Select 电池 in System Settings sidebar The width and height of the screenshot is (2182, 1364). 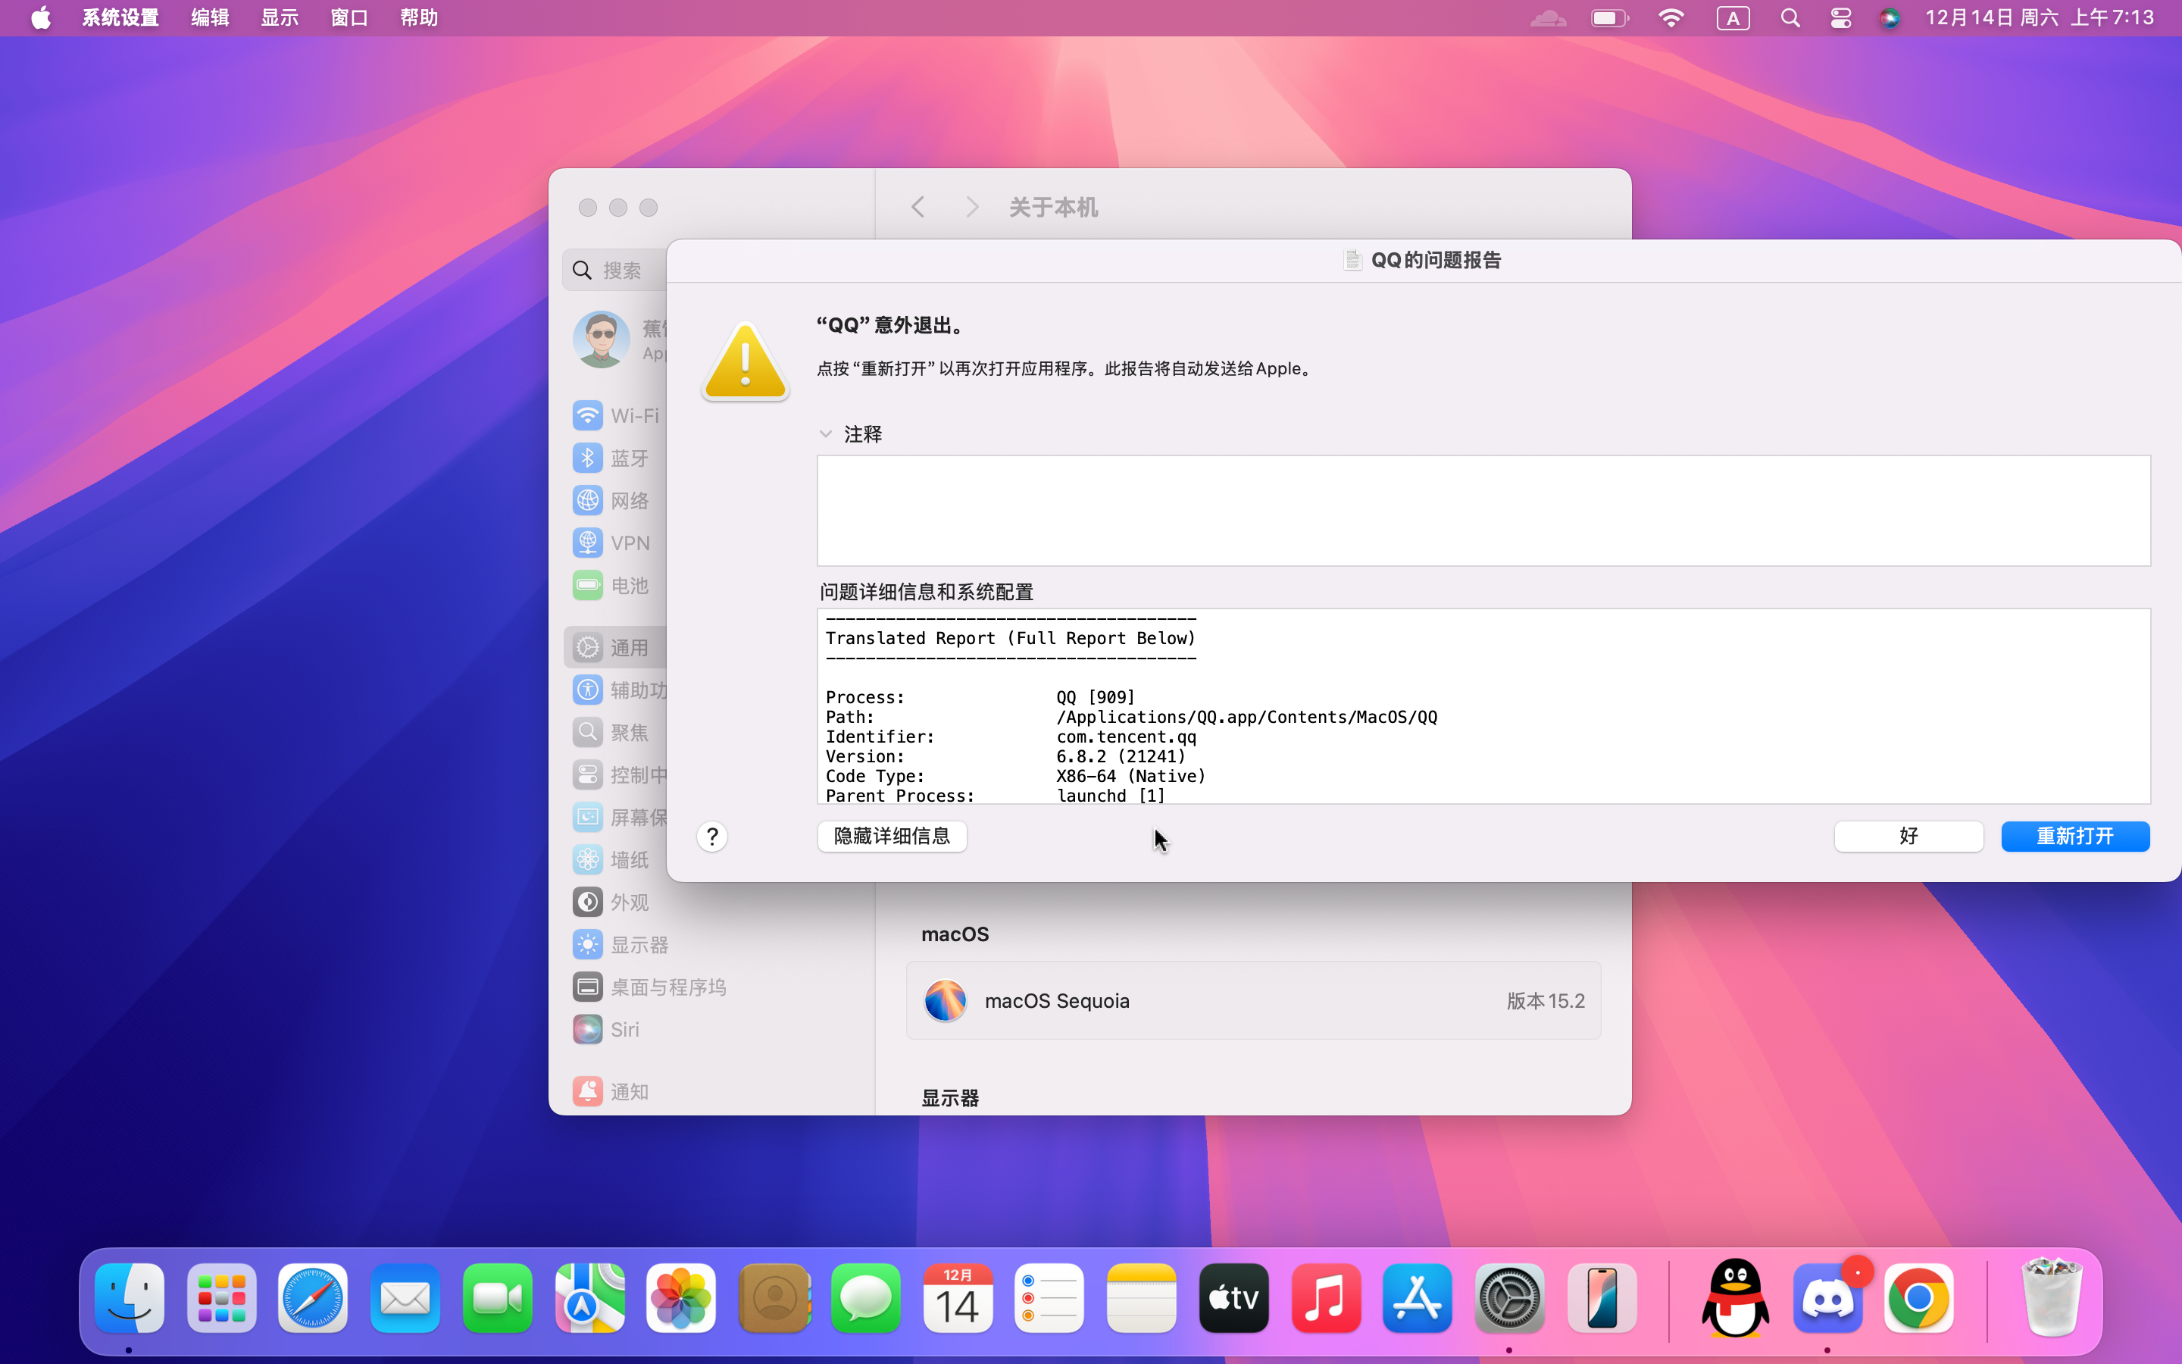click(x=618, y=586)
